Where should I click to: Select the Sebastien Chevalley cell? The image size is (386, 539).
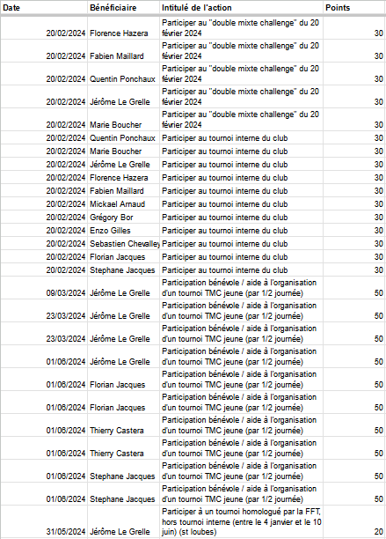click(123, 244)
